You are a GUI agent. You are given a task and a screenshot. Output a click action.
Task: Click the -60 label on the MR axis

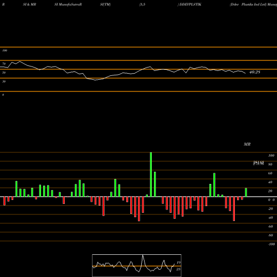(x=270, y=227)
